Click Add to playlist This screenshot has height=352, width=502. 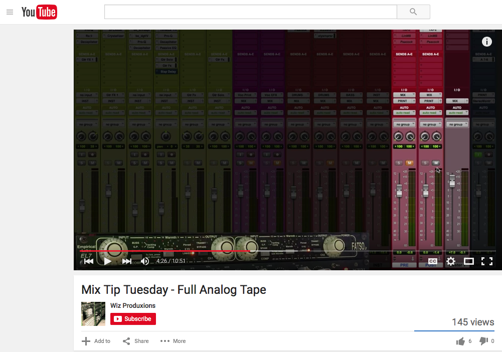tap(96, 341)
